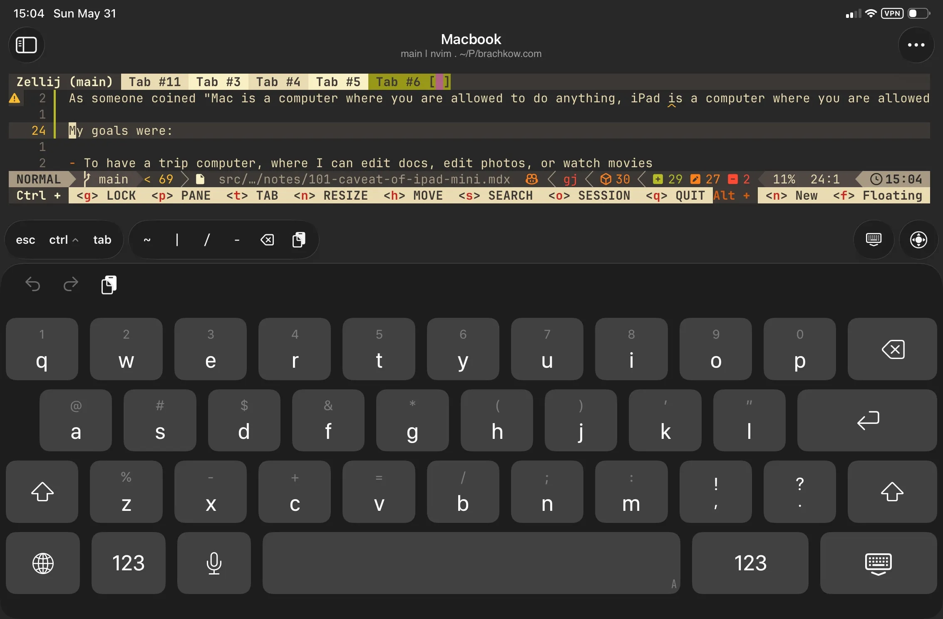Click the 24:1 cursor position indicator
This screenshot has height=619, width=943.
point(825,179)
